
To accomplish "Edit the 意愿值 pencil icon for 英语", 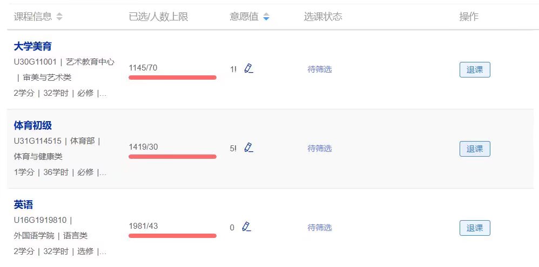I will click(x=246, y=227).
